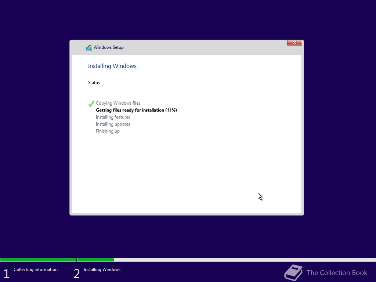Click the green checkmark beside Copying Windows files
Screen dimensions: 376x282
coord(91,104)
